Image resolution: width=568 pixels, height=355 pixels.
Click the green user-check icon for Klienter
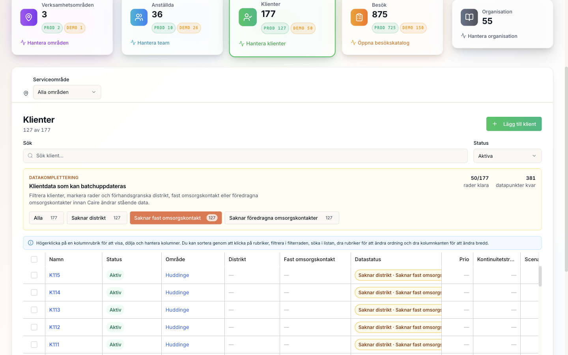coord(248,17)
